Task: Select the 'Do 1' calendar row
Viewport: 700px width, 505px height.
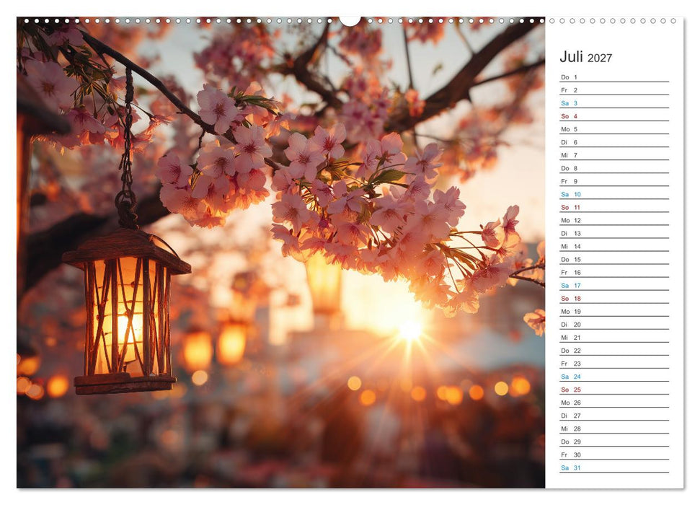Action: [614, 77]
